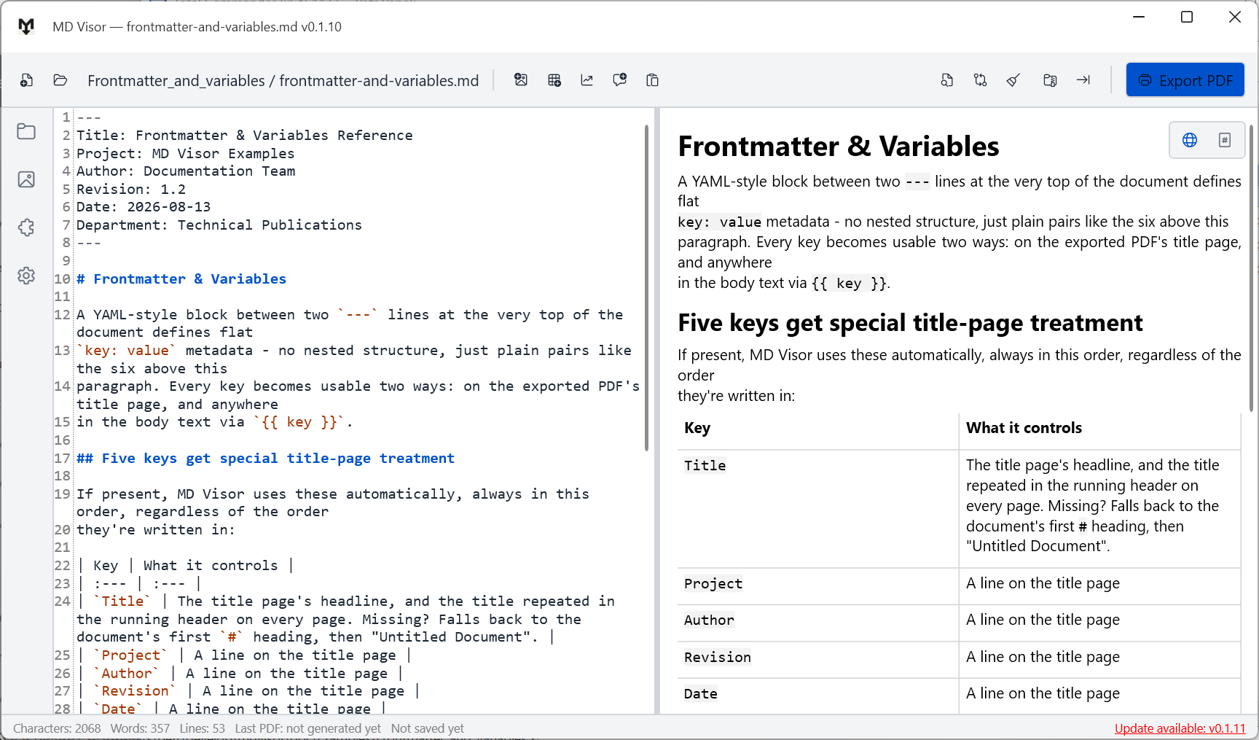Screen dimensions: 1259x740
Task: Click the file path 'Frontmatter_and_variables / frontmatter-and-variables.md'
Action: coord(283,80)
